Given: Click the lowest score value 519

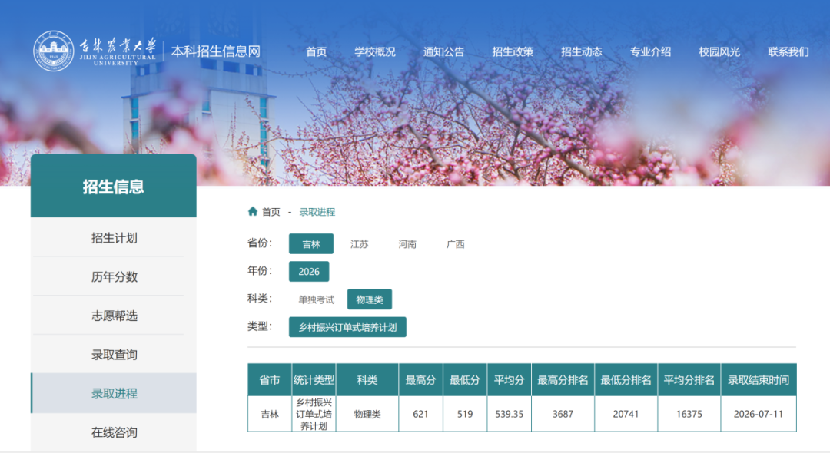Looking at the screenshot, I should [x=465, y=414].
